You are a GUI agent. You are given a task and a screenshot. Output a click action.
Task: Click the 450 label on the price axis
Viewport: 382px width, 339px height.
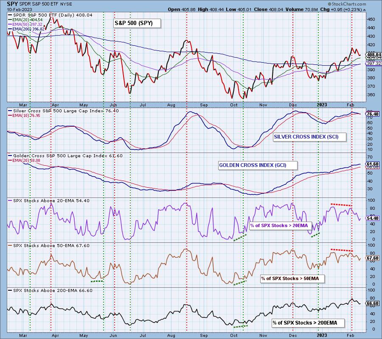pos(371,19)
